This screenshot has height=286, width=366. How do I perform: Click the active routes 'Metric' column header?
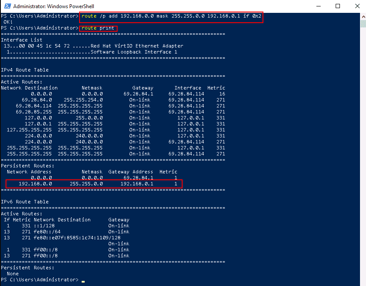click(x=216, y=88)
